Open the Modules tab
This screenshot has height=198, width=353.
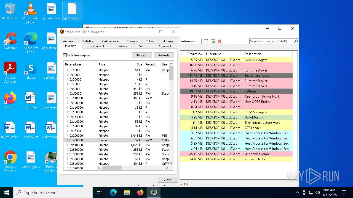(x=168, y=41)
